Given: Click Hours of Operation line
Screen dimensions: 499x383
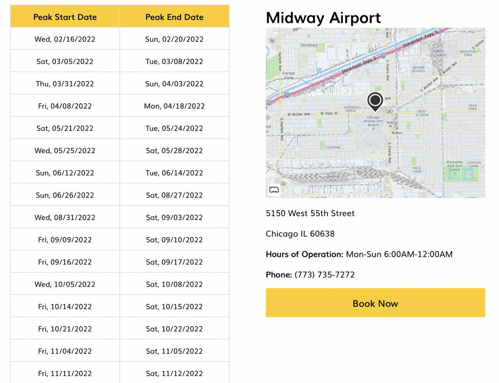Looking at the screenshot, I should pyautogui.click(x=359, y=254).
